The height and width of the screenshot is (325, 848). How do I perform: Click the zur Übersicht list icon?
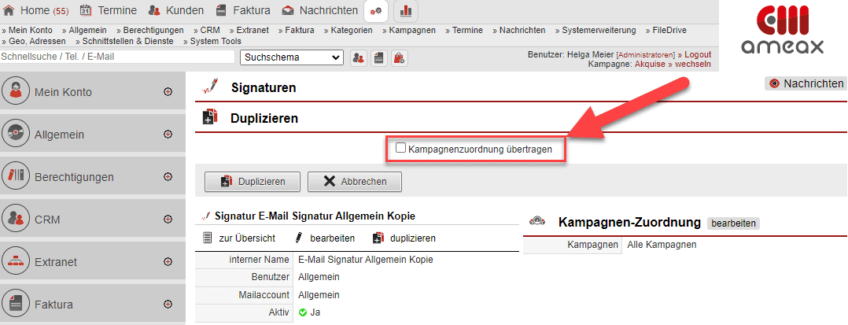click(208, 238)
